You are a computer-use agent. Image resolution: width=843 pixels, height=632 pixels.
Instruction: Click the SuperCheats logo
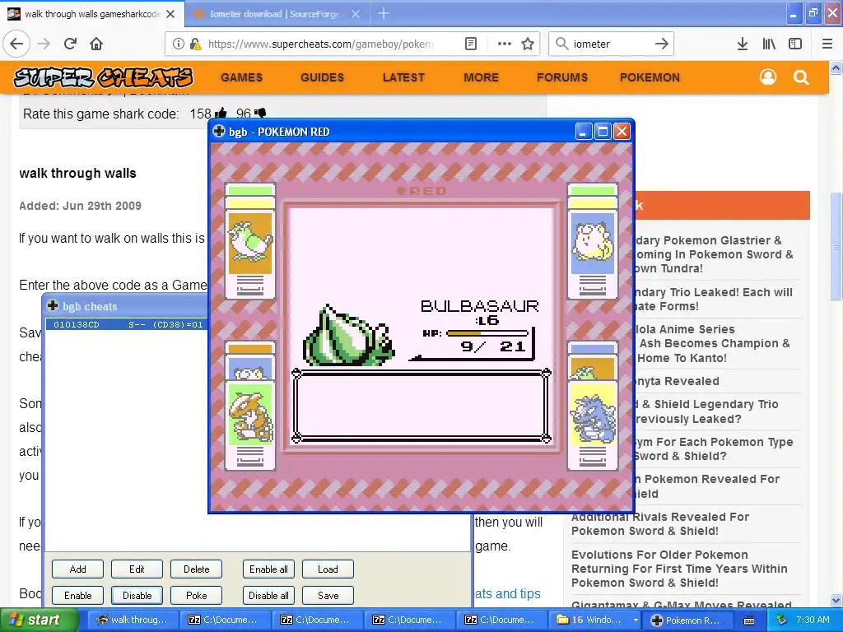(x=103, y=77)
